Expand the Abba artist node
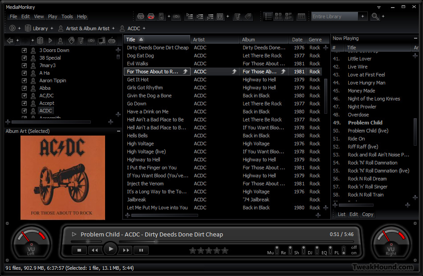The height and width of the screenshot is (276, 423). [x=24, y=88]
